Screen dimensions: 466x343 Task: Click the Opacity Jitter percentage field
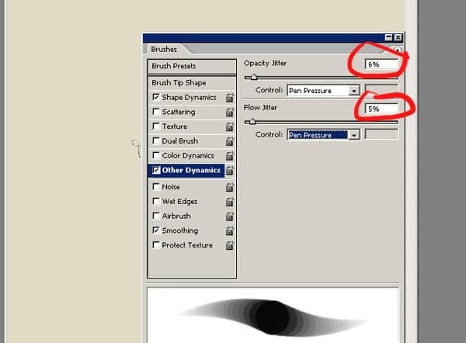381,64
